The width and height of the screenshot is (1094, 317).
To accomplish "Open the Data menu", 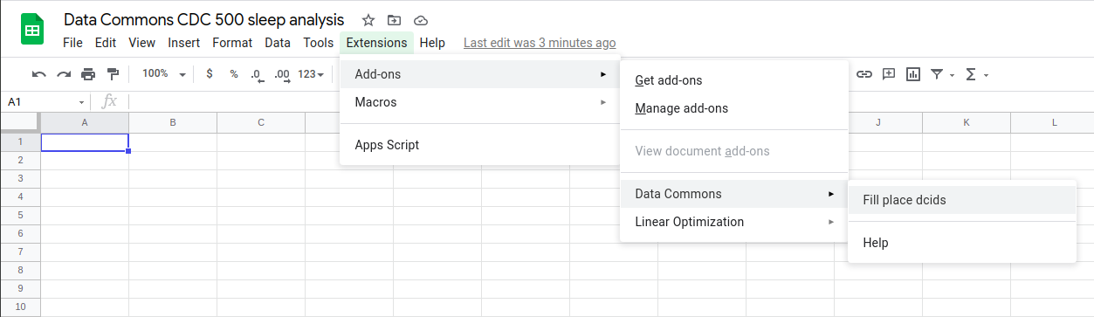I will (x=278, y=43).
